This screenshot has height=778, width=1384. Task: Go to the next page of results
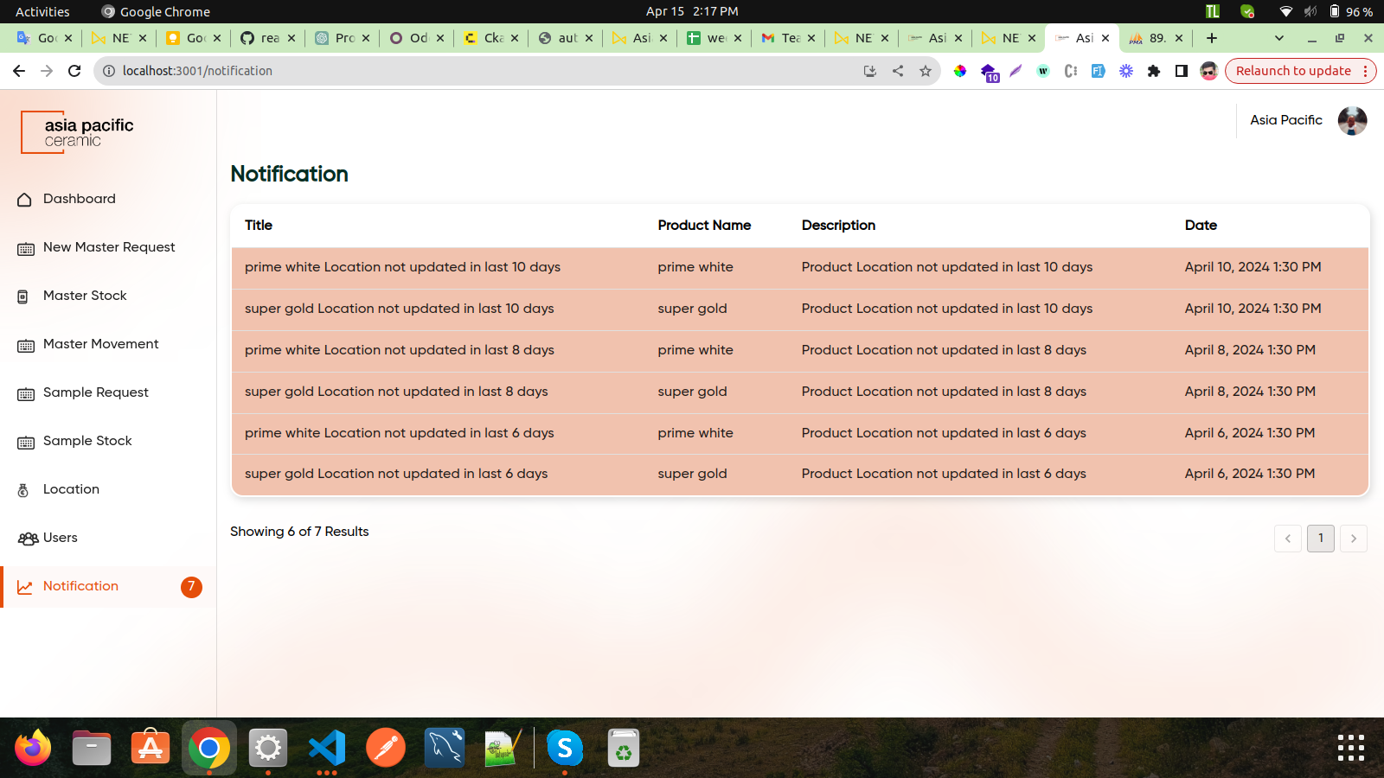tap(1354, 539)
